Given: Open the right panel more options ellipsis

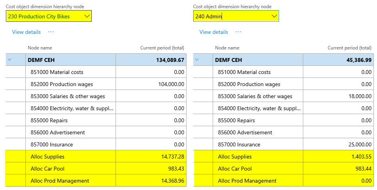Looking at the screenshot, I should [x=238, y=32].
